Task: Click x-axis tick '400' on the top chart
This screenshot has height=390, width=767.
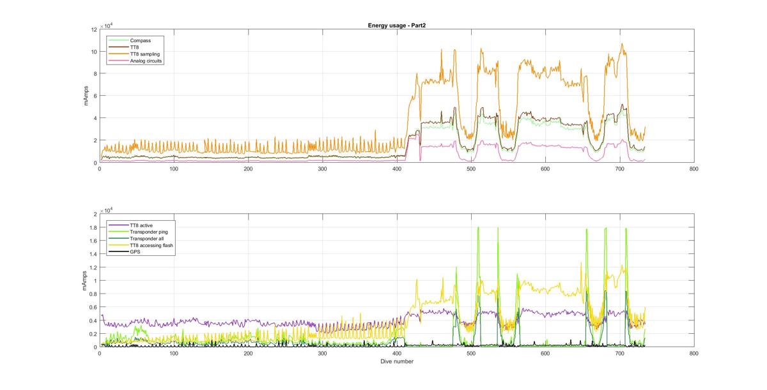Action: point(396,169)
